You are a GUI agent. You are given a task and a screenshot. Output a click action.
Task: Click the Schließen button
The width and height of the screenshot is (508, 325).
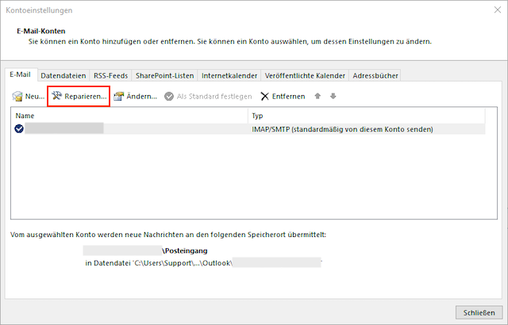pyautogui.click(x=479, y=312)
